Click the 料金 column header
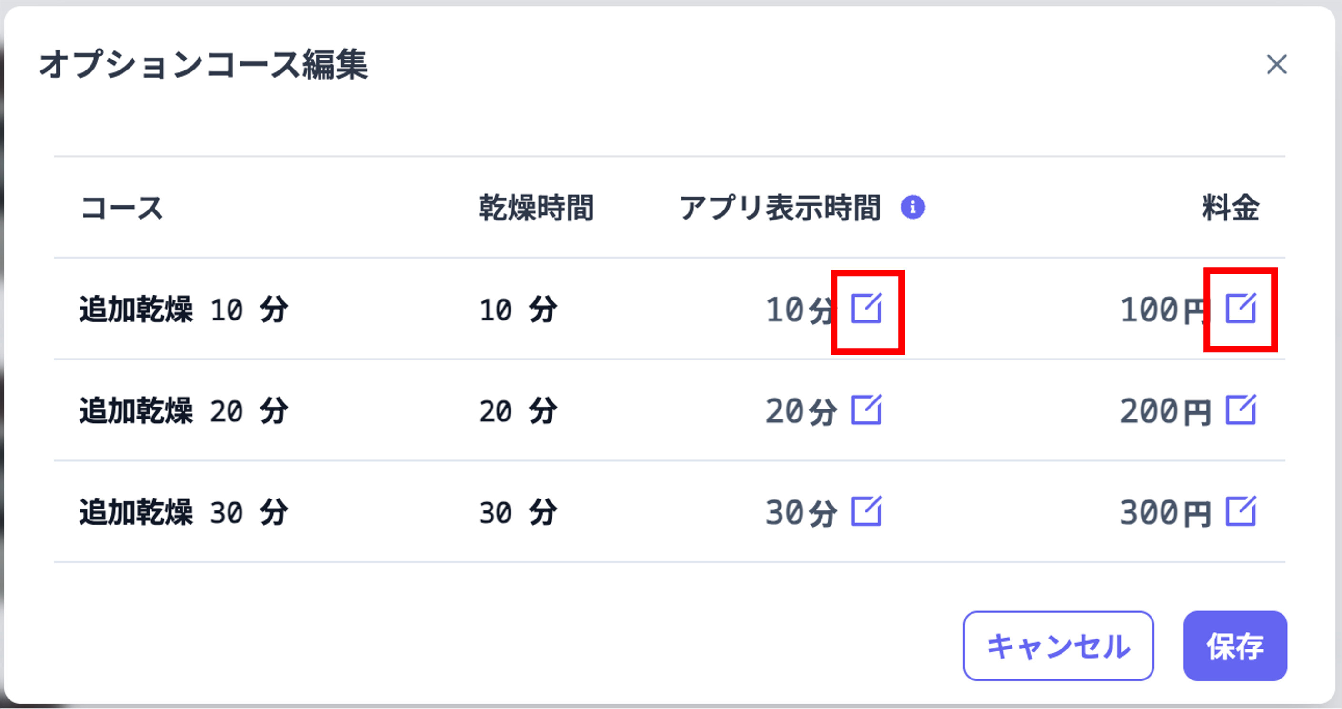 click(1231, 208)
